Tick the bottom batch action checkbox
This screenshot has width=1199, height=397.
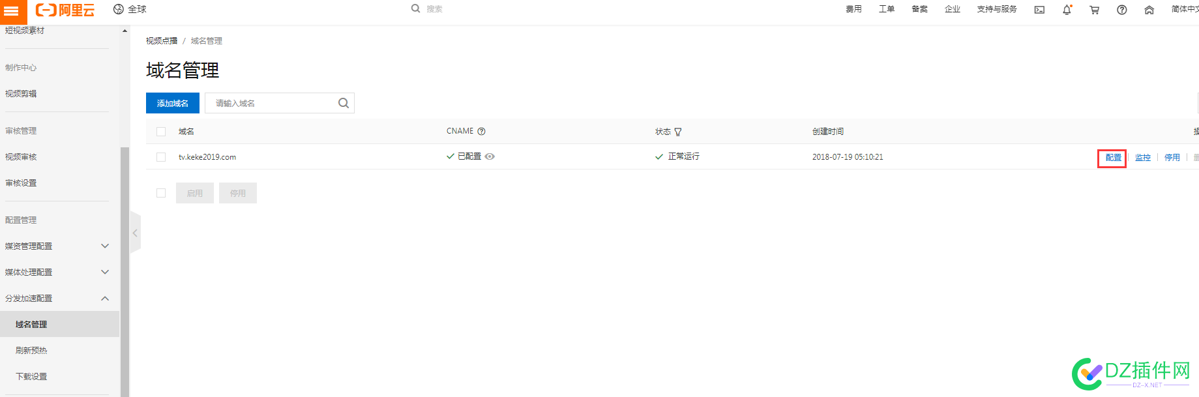(161, 193)
